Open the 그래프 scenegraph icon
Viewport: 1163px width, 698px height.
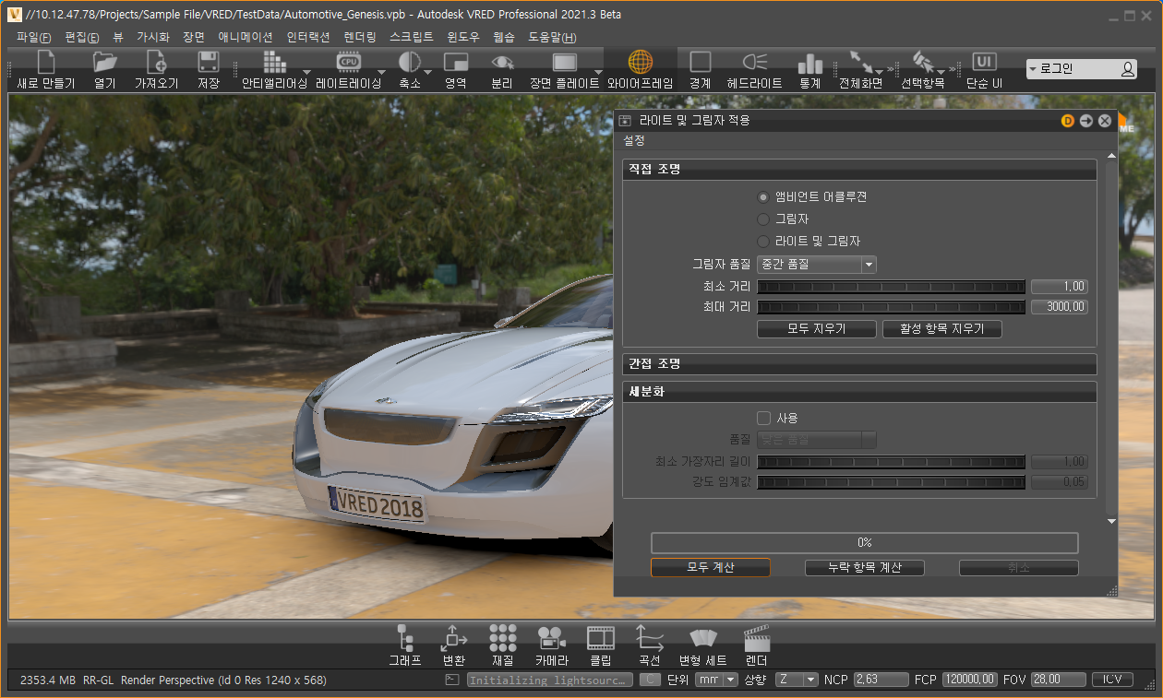coord(404,645)
